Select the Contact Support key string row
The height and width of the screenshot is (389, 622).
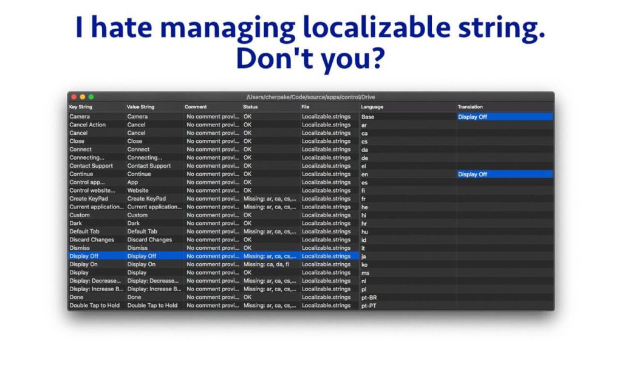91,166
